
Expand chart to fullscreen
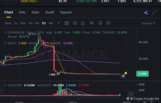click(x=154, y=12)
